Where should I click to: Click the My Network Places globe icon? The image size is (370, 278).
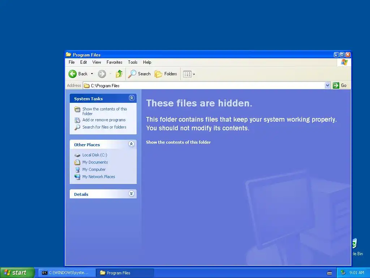[x=77, y=177]
